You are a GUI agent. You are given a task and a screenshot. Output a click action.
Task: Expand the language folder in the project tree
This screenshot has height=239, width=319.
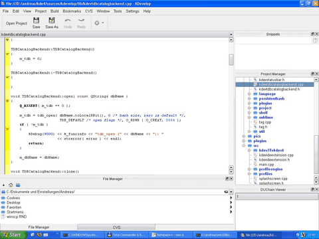[249, 94]
